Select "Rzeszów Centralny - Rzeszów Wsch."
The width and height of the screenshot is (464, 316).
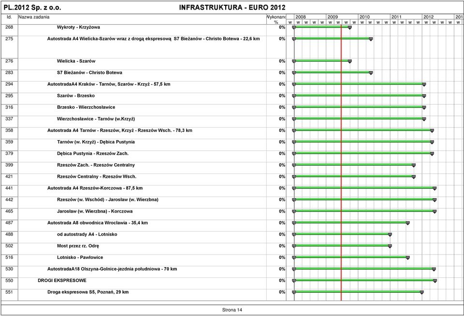coord(97,177)
